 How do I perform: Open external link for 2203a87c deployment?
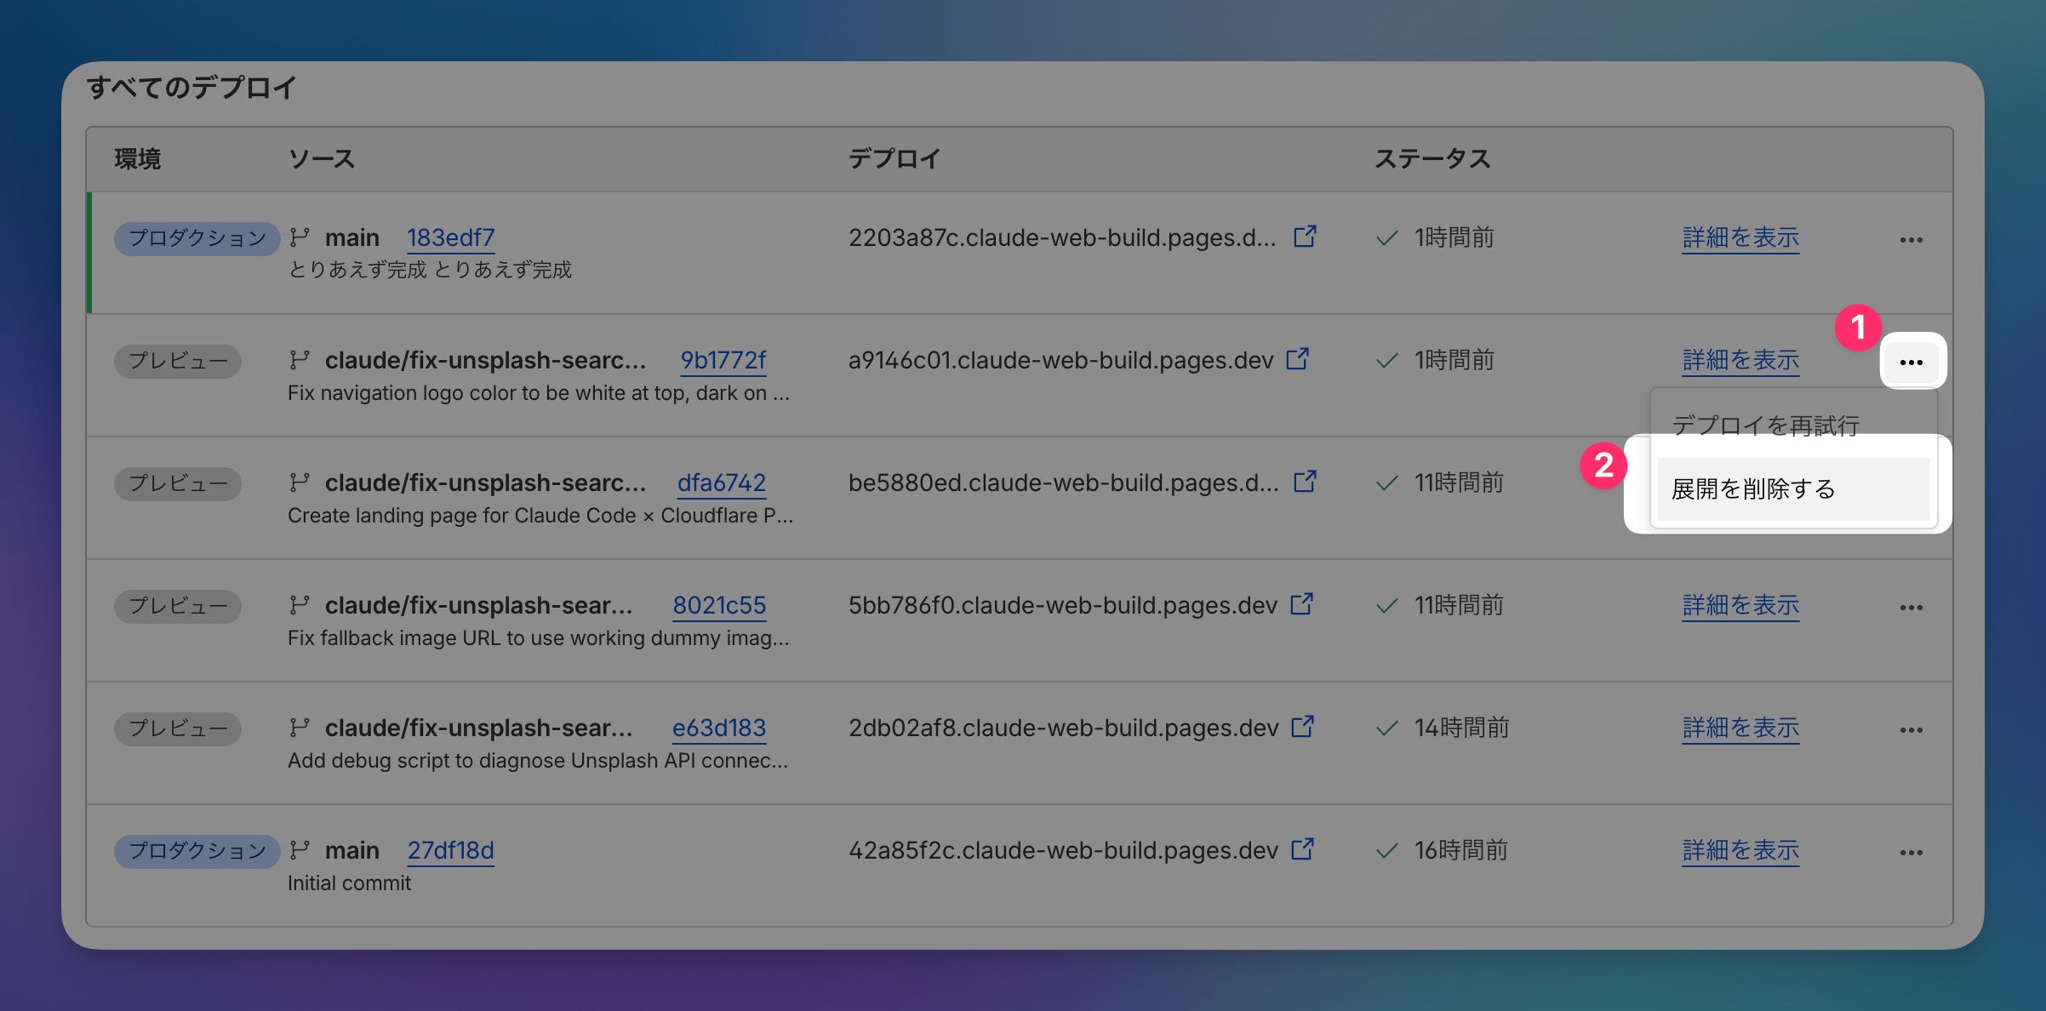coord(1305,237)
